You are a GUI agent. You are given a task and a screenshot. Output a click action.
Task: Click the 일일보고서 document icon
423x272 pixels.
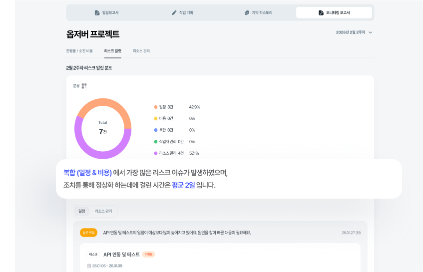coord(97,12)
